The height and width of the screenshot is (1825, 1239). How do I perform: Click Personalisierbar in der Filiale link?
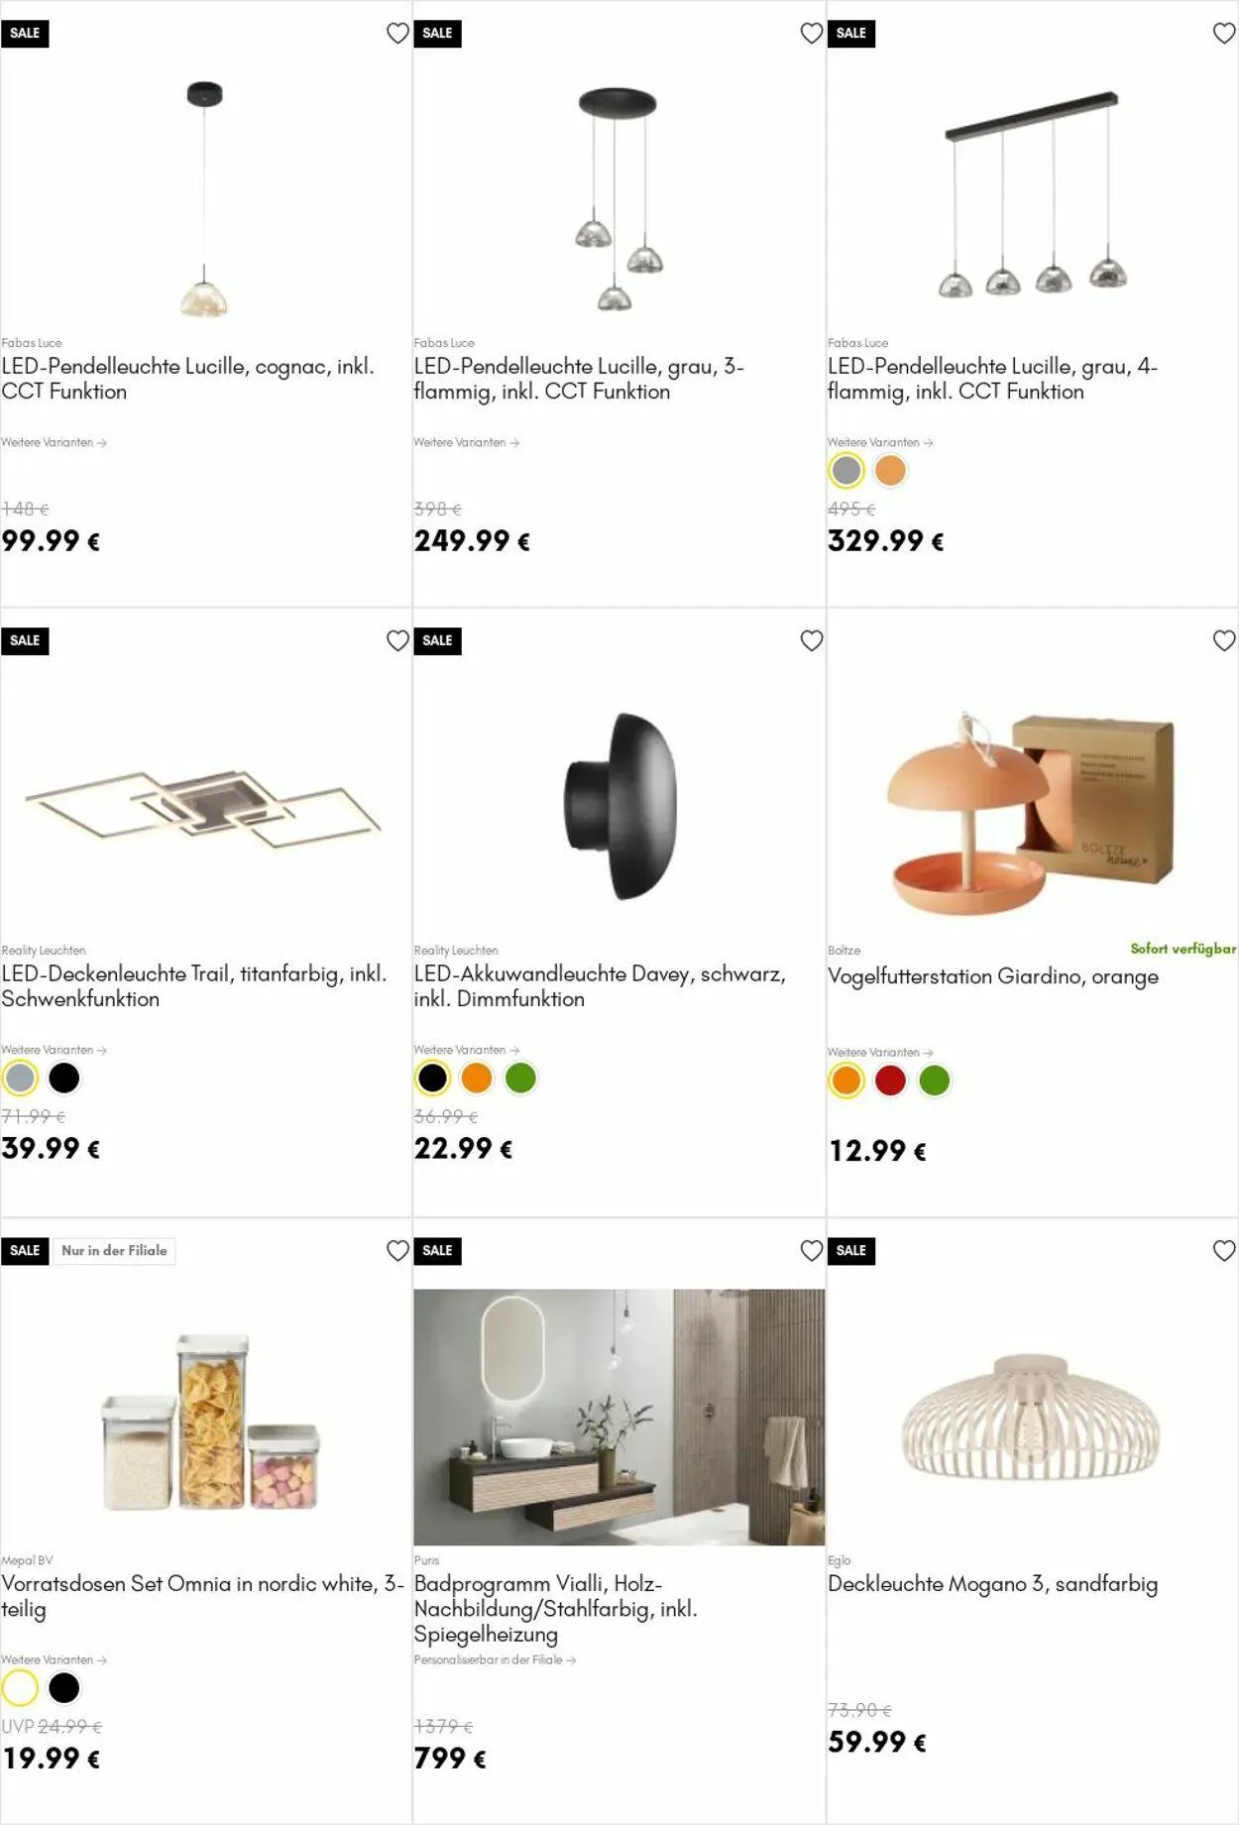click(x=495, y=1659)
